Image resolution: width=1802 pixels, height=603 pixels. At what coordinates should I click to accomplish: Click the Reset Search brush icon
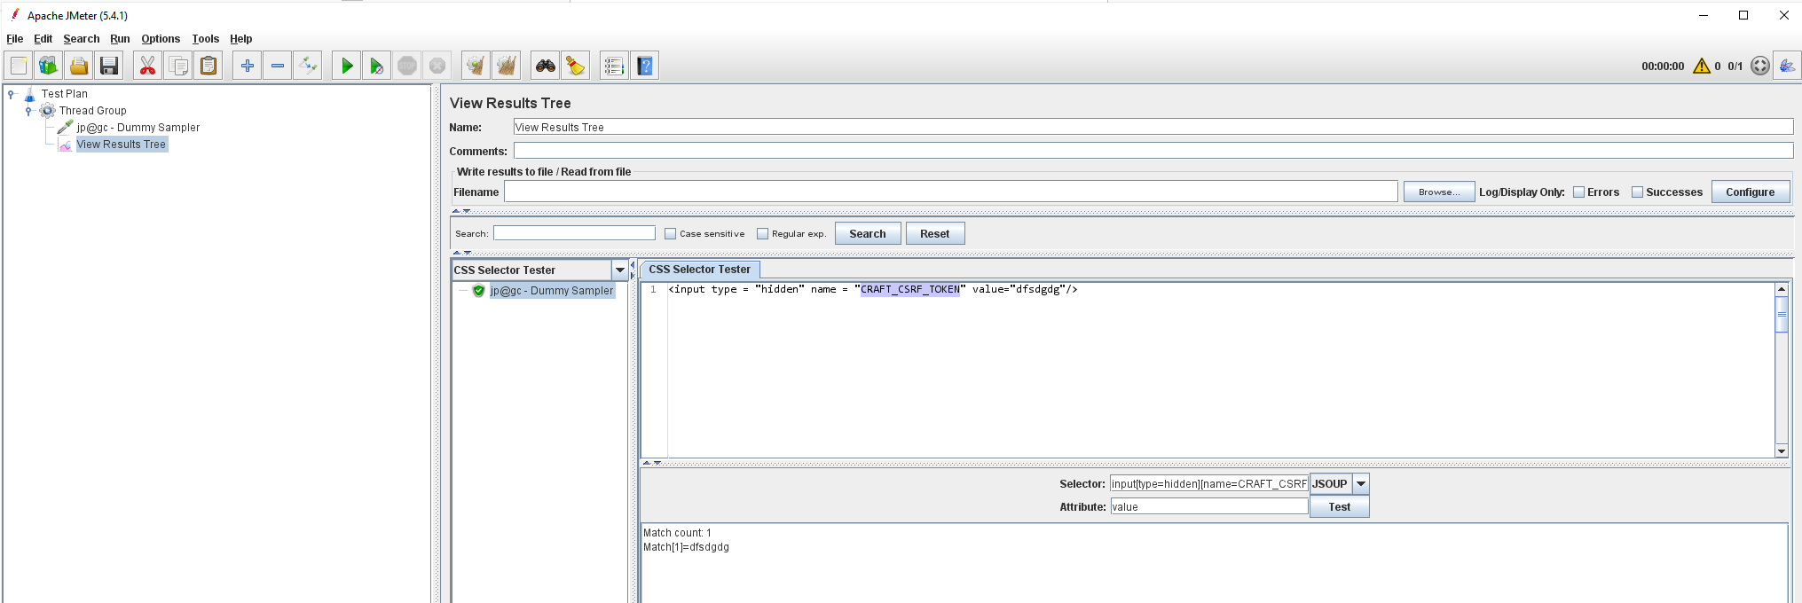coord(576,66)
